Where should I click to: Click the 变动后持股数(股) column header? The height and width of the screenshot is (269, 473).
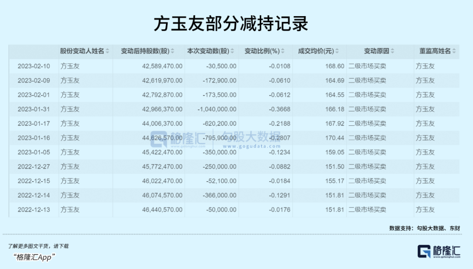[x=145, y=51]
